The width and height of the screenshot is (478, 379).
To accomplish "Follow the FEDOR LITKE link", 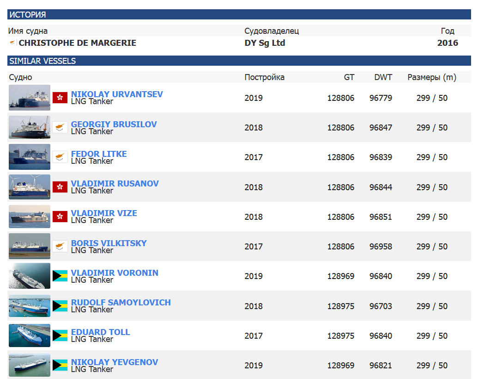I will tap(99, 154).
